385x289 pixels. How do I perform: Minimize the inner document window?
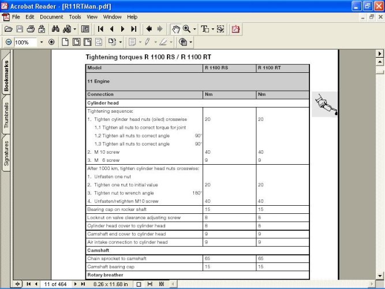pyautogui.click(x=363, y=17)
